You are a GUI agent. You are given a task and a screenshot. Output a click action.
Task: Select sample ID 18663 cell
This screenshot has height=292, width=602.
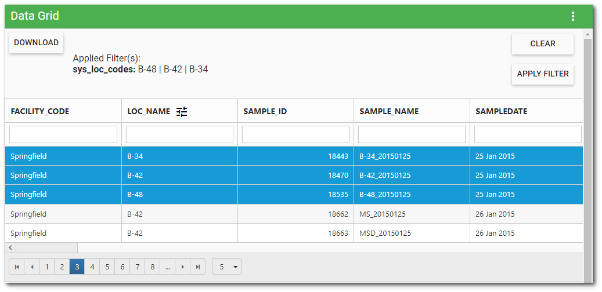(x=295, y=233)
